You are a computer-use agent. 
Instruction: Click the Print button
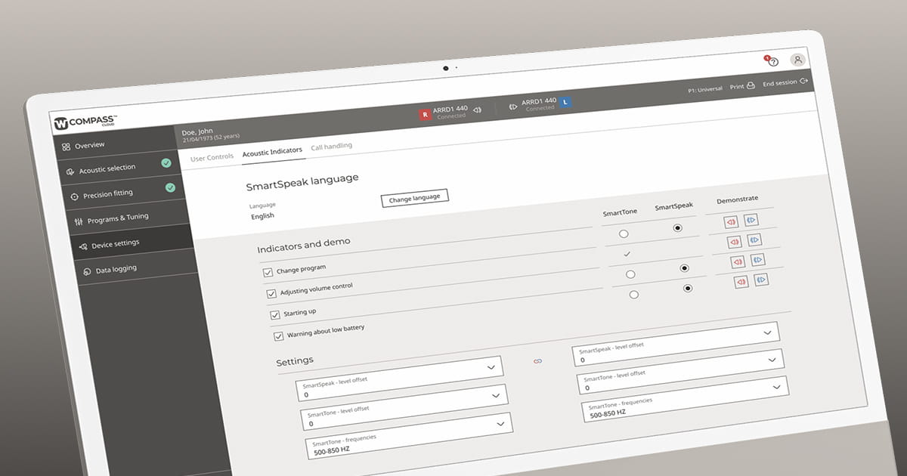click(742, 87)
